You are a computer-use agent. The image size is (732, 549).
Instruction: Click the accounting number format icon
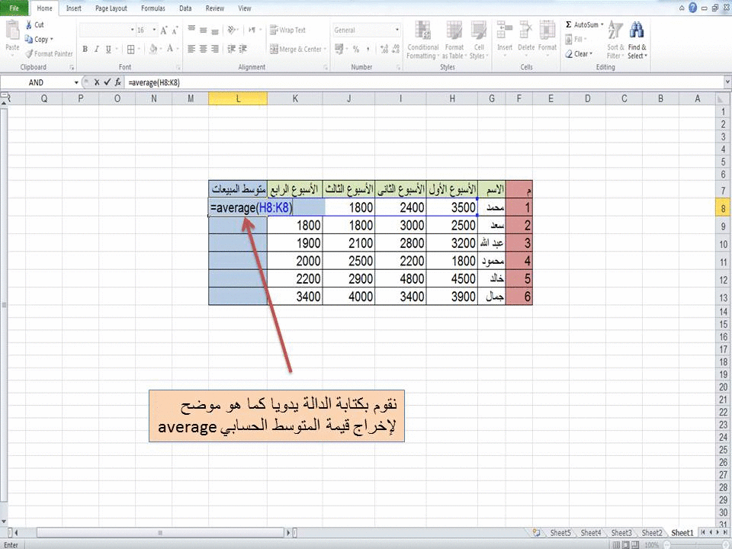339,49
